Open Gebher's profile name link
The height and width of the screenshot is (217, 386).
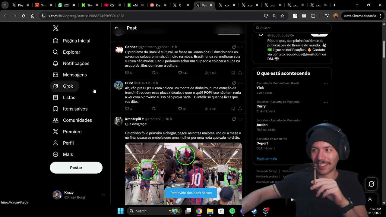[x=131, y=47]
